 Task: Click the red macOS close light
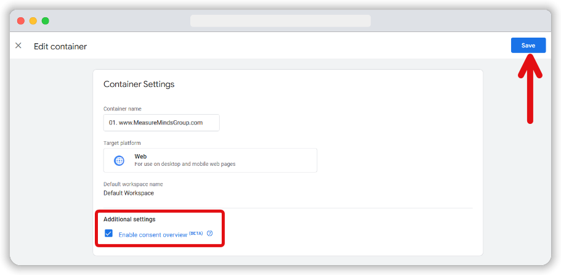click(x=21, y=21)
